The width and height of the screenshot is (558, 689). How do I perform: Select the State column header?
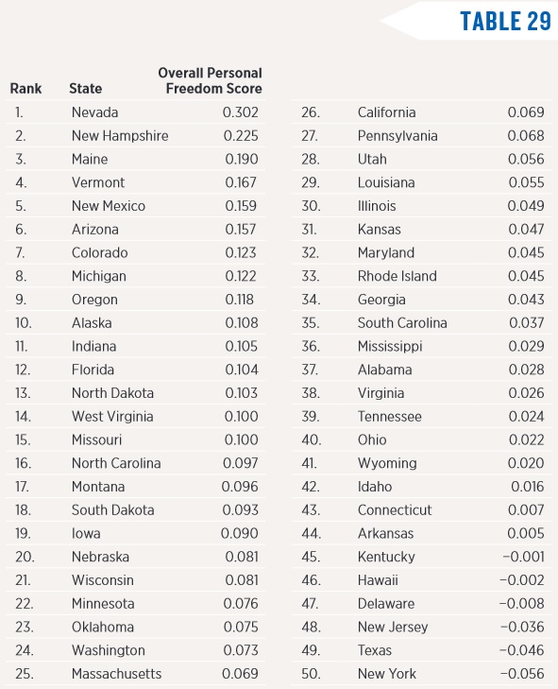pos(86,88)
